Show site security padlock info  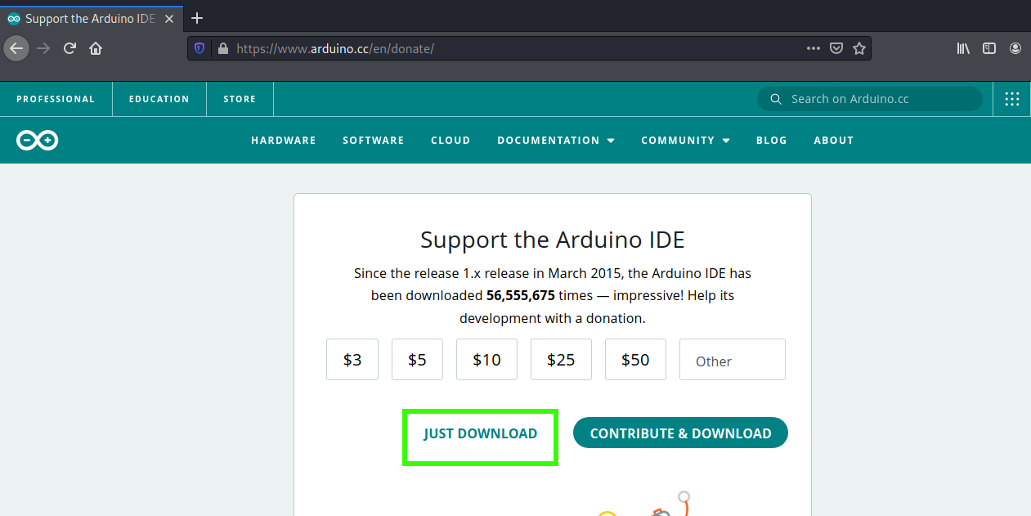point(222,48)
